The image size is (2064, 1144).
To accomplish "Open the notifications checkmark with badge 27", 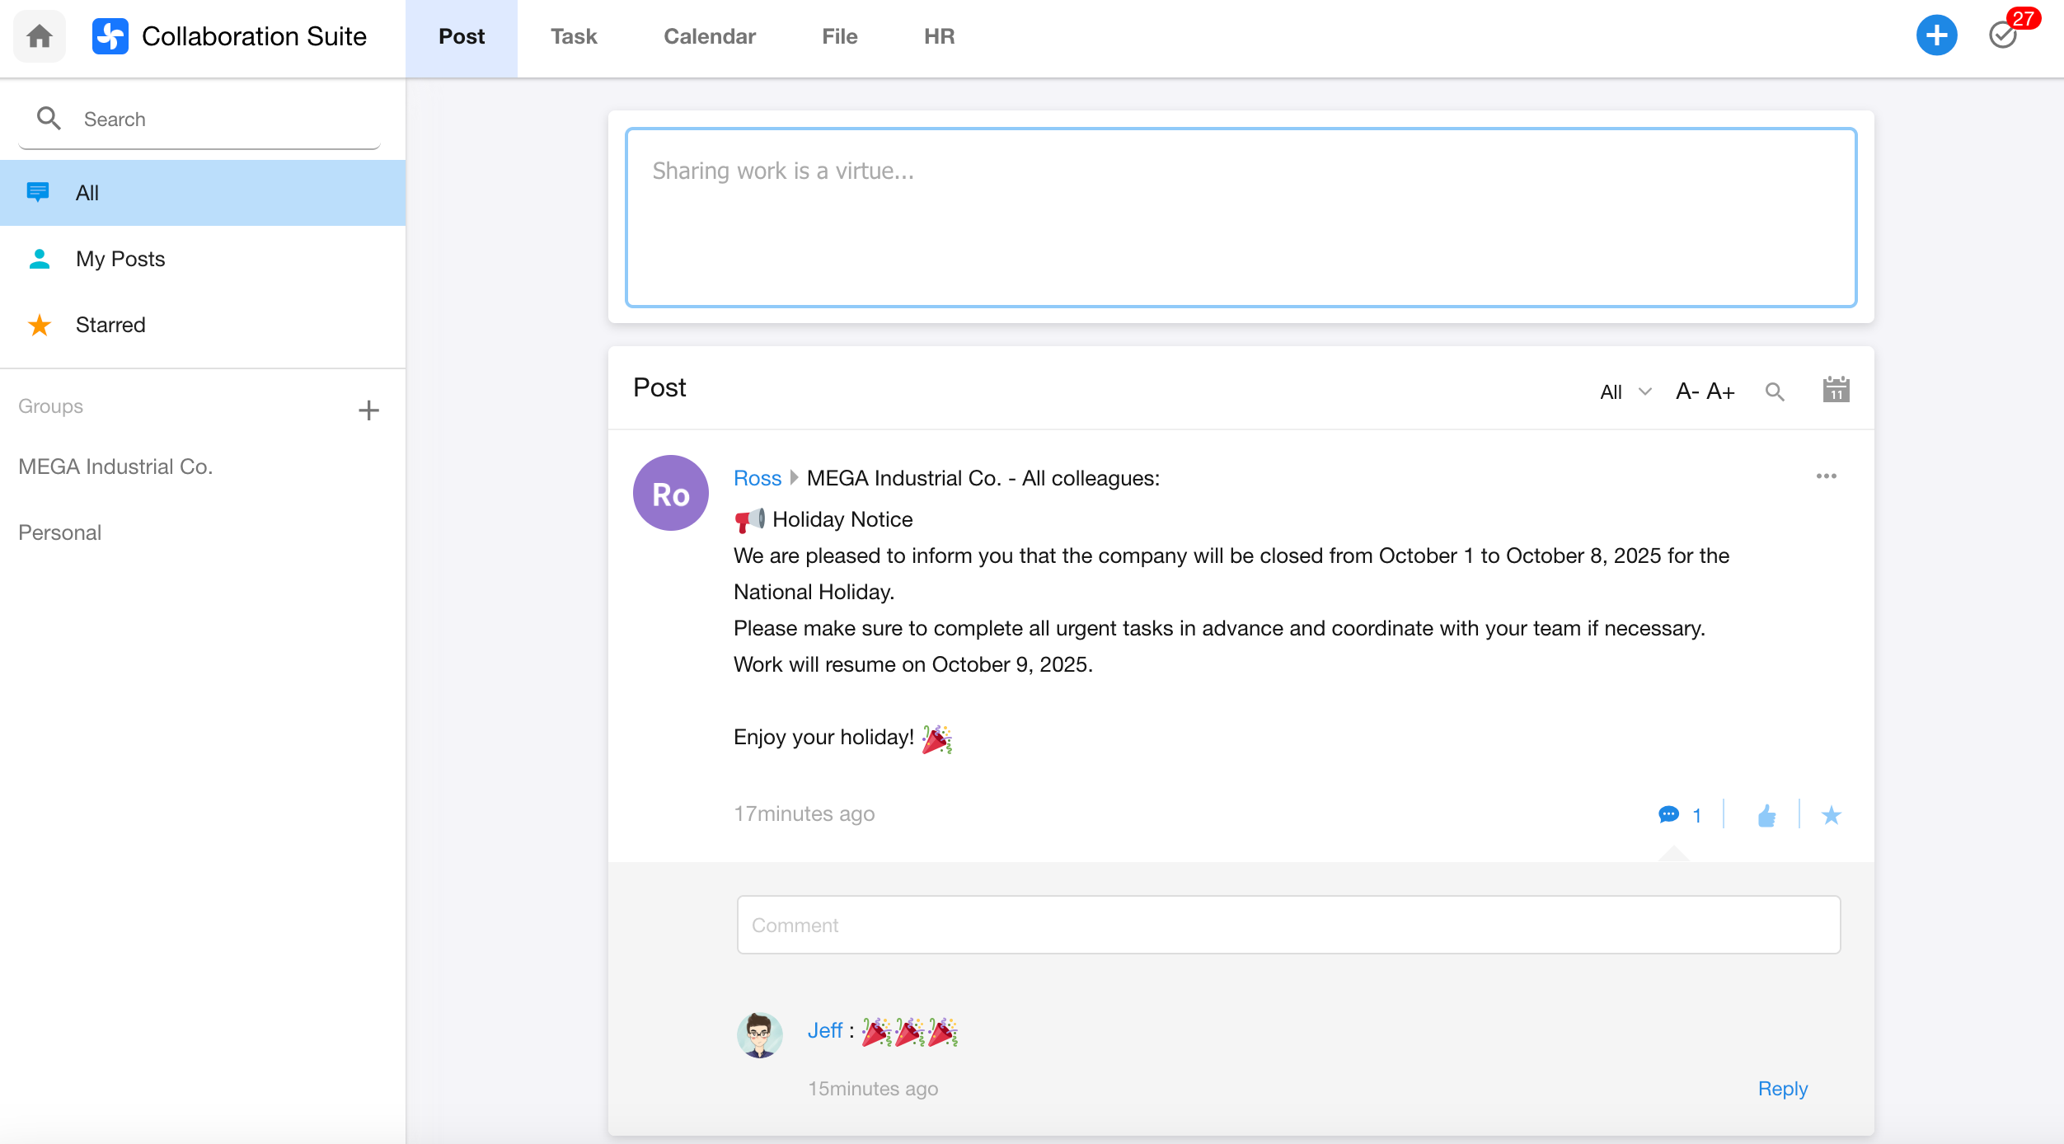I will [x=2003, y=35].
